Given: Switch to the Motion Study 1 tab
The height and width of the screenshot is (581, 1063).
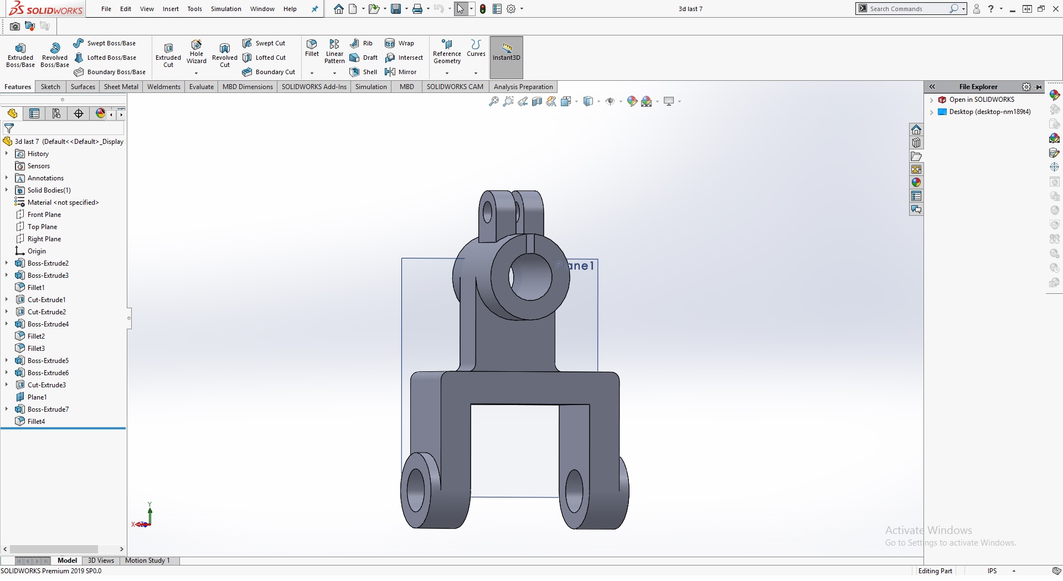Looking at the screenshot, I should pyautogui.click(x=147, y=561).
